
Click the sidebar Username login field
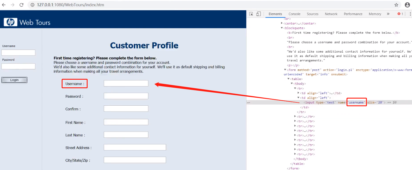[18, 53]
